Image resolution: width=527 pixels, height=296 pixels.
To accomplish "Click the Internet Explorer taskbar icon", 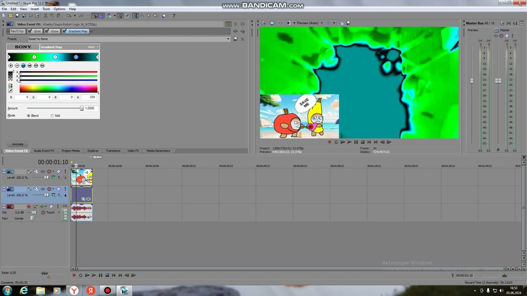I will point(24,291).
